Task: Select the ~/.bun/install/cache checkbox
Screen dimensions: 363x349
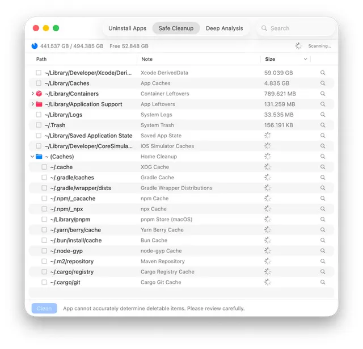Action: (44, 241)
